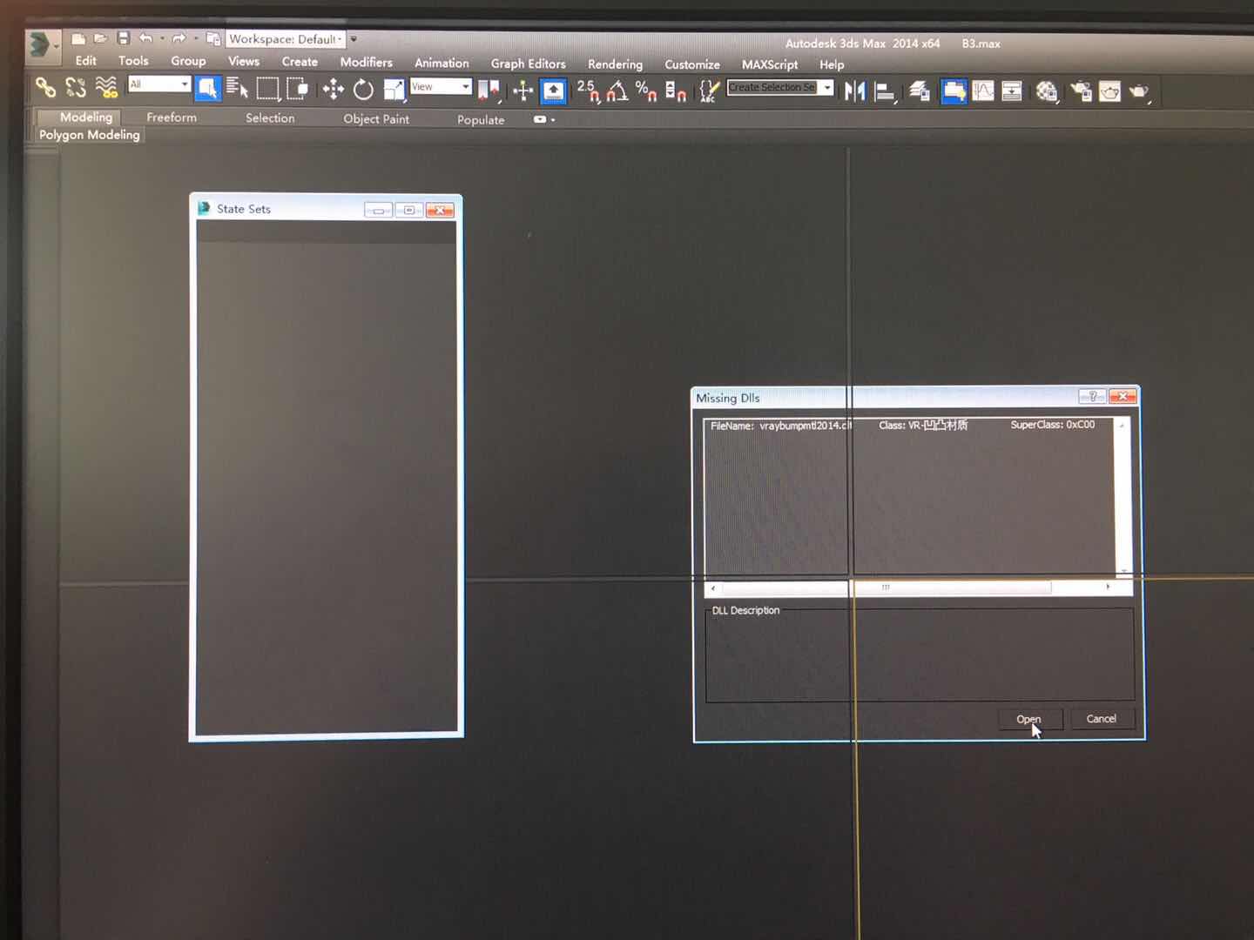
Task: Open the Schematic View icon
Action: click(x=1012, y=91)
